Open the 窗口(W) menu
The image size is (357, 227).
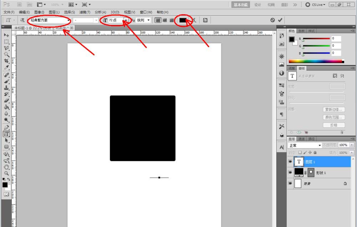[x=146, y=12]
